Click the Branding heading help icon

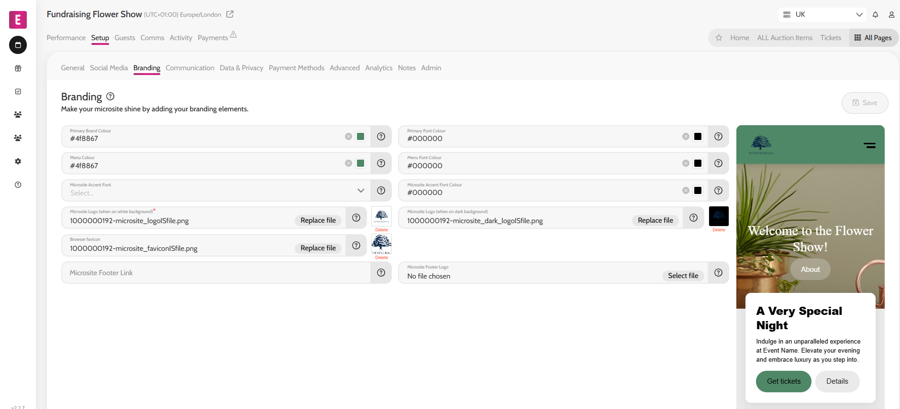[110, 97]
